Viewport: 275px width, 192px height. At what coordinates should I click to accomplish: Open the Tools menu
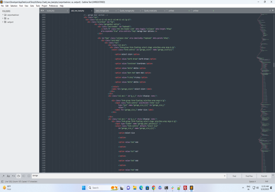pos(38,6)
